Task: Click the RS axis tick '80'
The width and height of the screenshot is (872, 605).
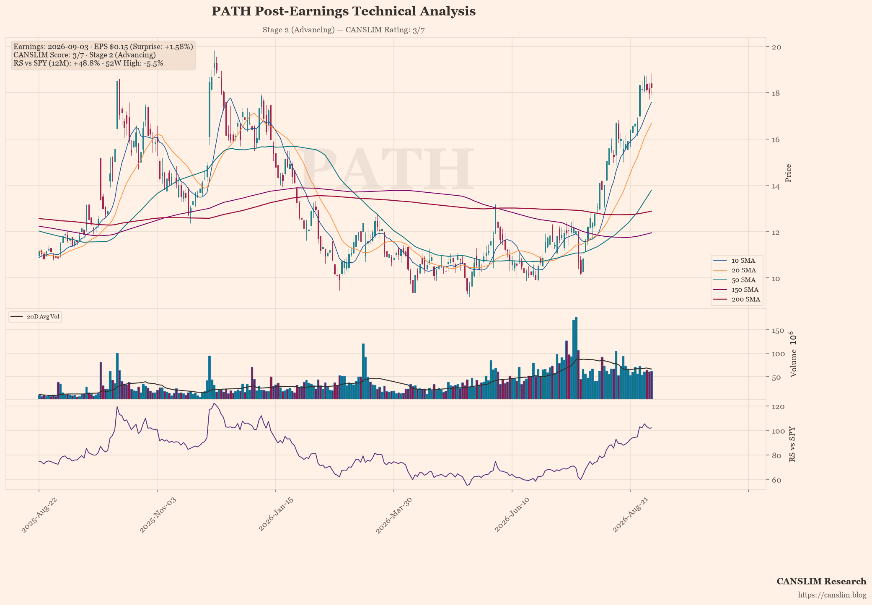Action: (x=776, y=455)
